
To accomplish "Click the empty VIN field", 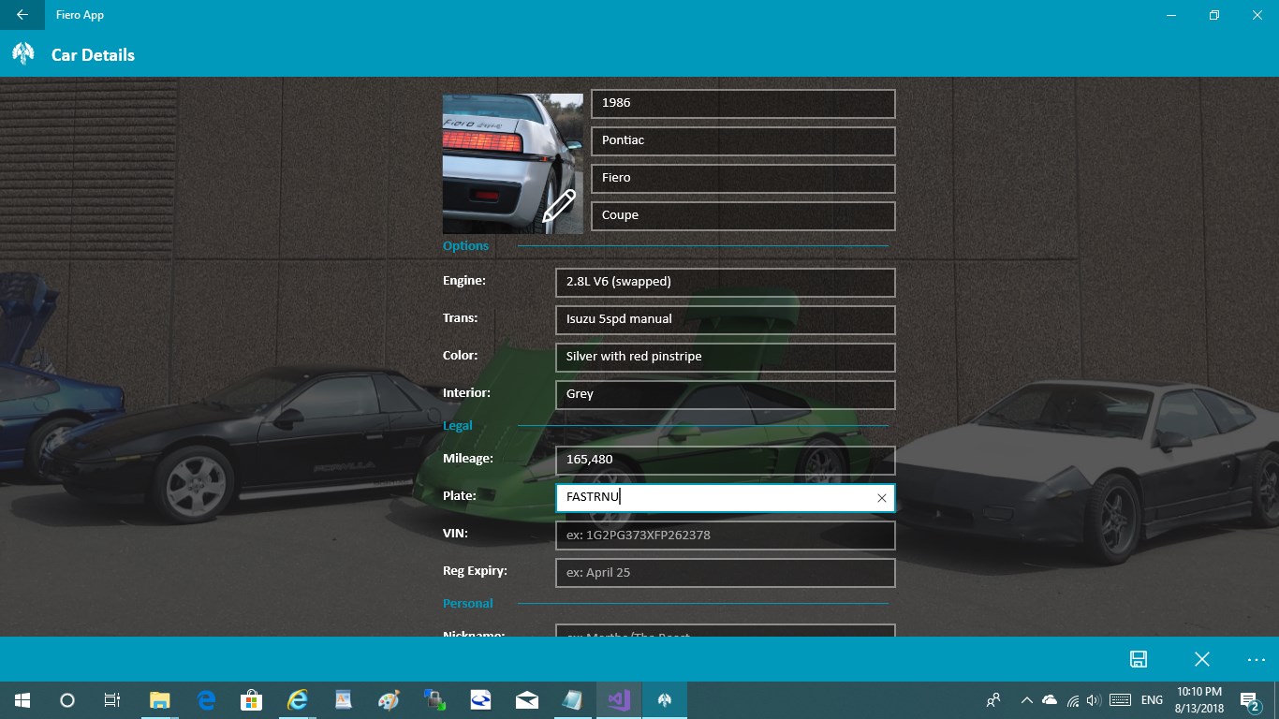I will point(726,536).
